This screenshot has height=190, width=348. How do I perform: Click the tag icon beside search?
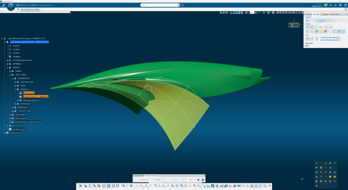(x=182, y=5)
